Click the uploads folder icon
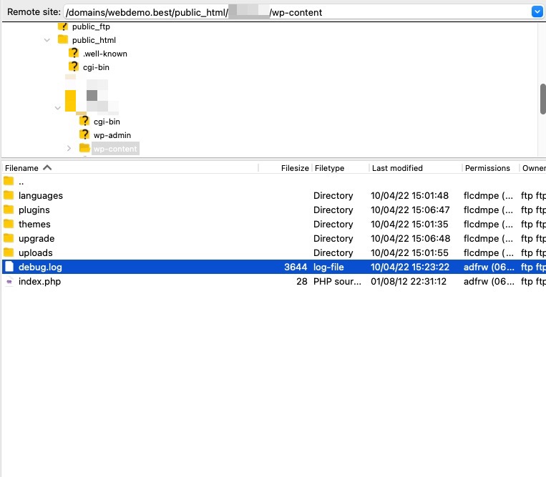This screenshot has height=477, width=546. 9,252
